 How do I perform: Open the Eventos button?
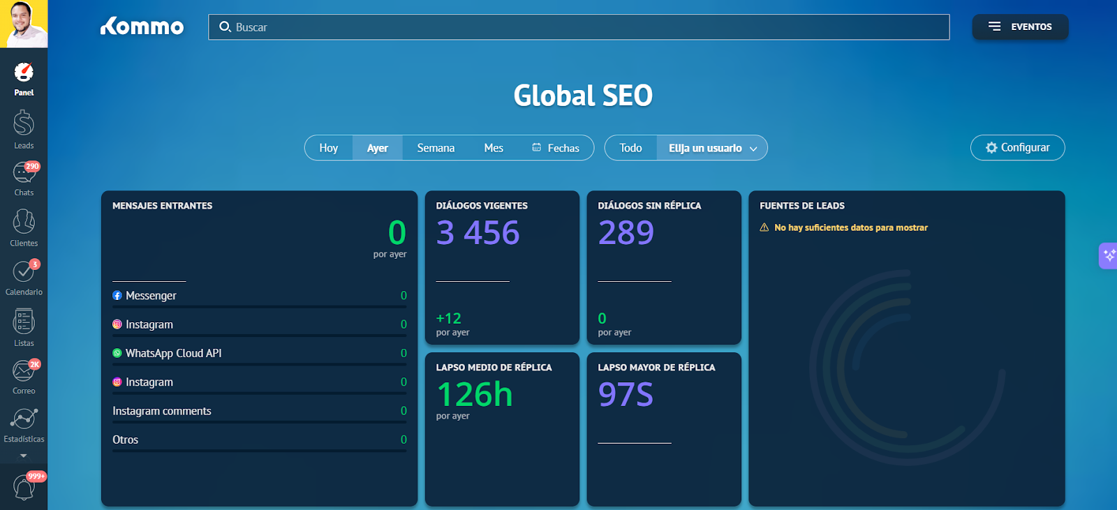(x=1020, y=27)
